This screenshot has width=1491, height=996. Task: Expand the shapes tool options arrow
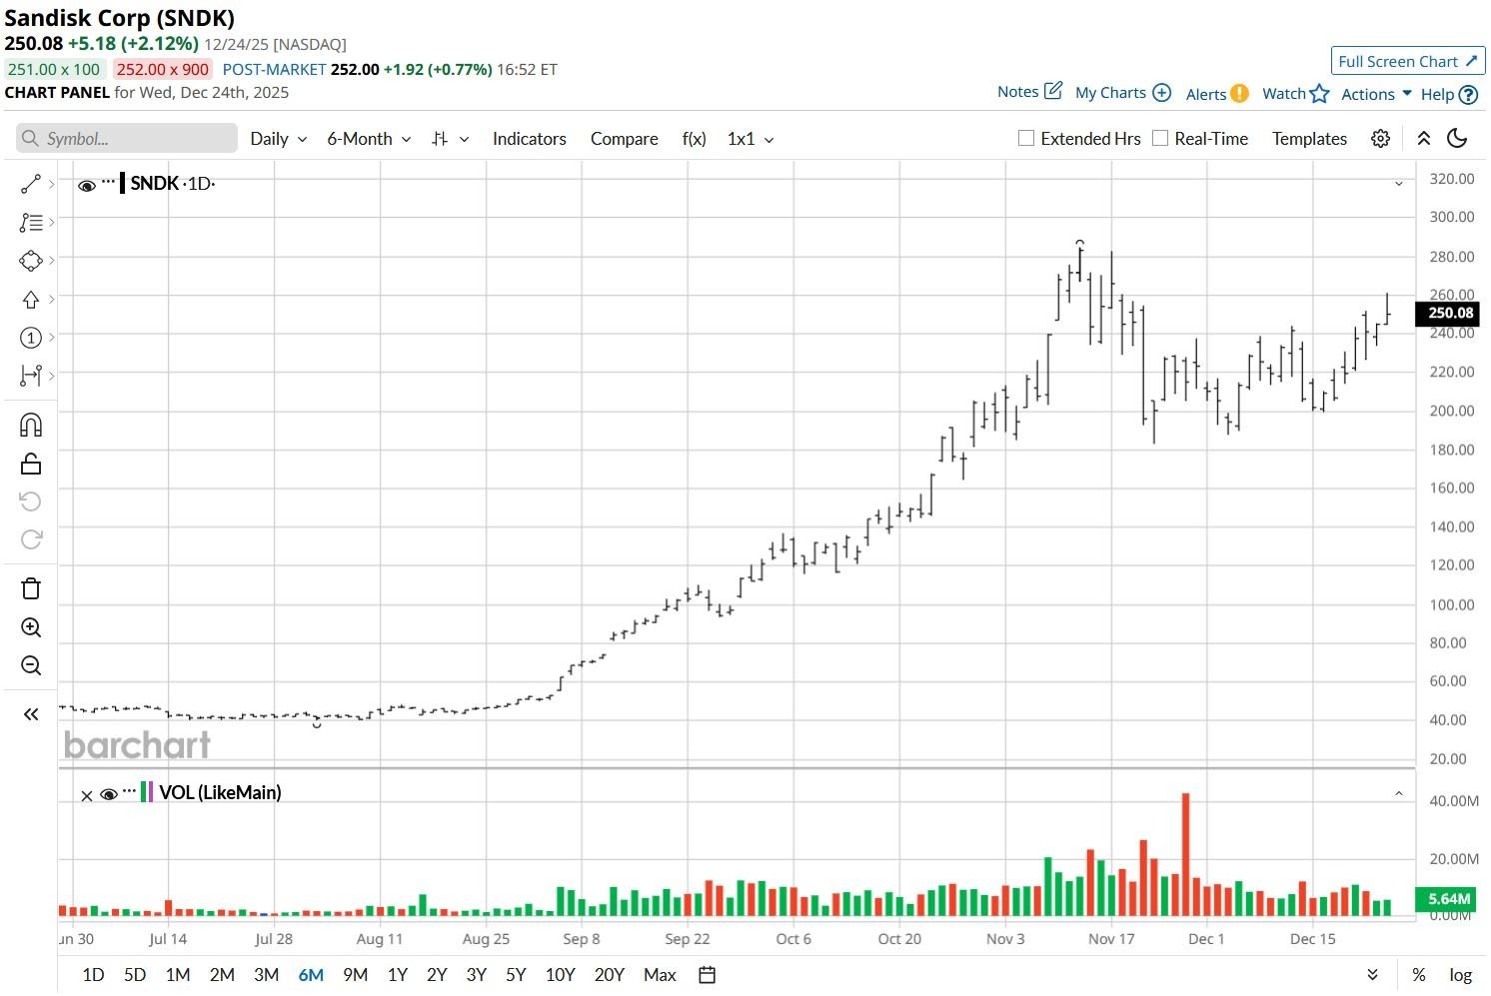point(51,260)
